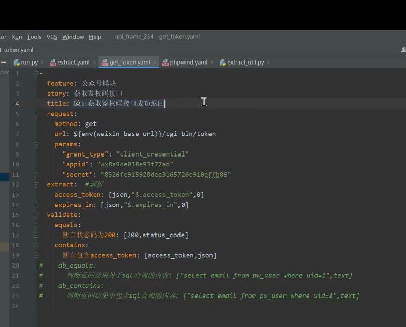Click the story key on line 3

[56, 94]
